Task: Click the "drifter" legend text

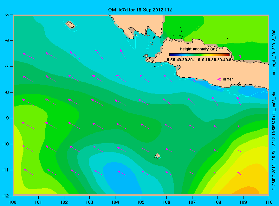Action: tap(228, 79)
